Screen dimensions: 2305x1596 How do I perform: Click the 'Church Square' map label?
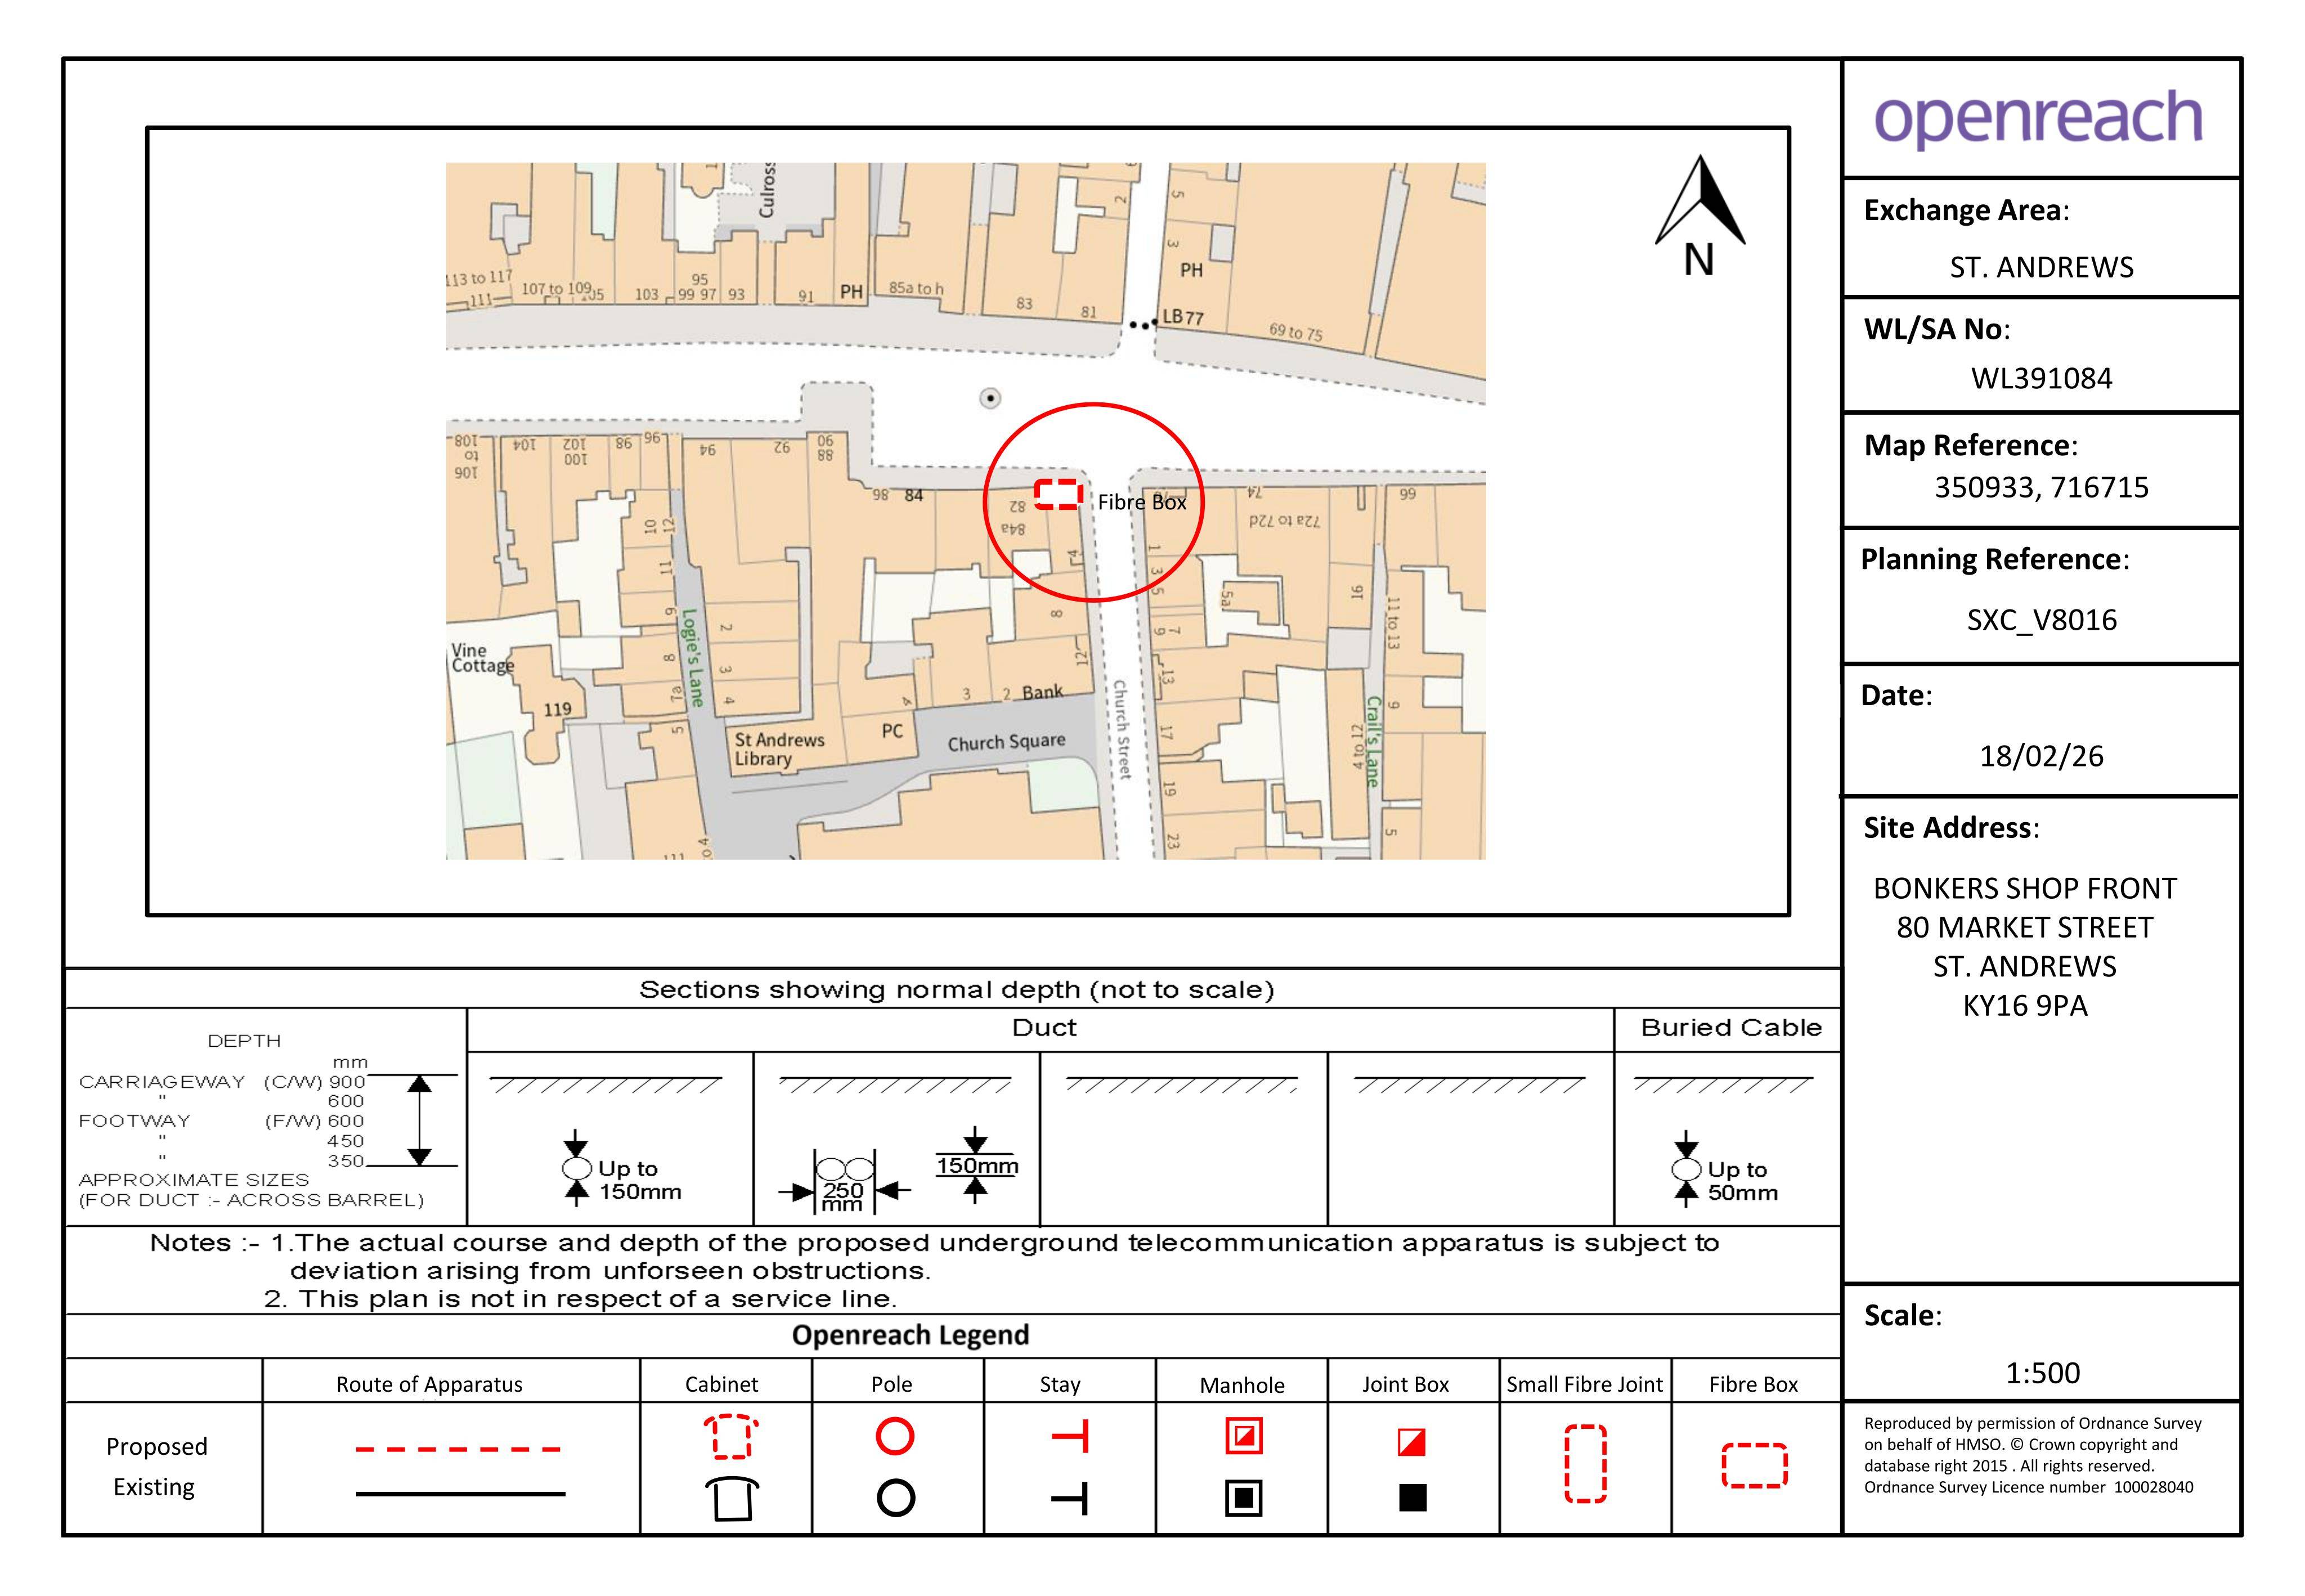(x=1006, y=742)
